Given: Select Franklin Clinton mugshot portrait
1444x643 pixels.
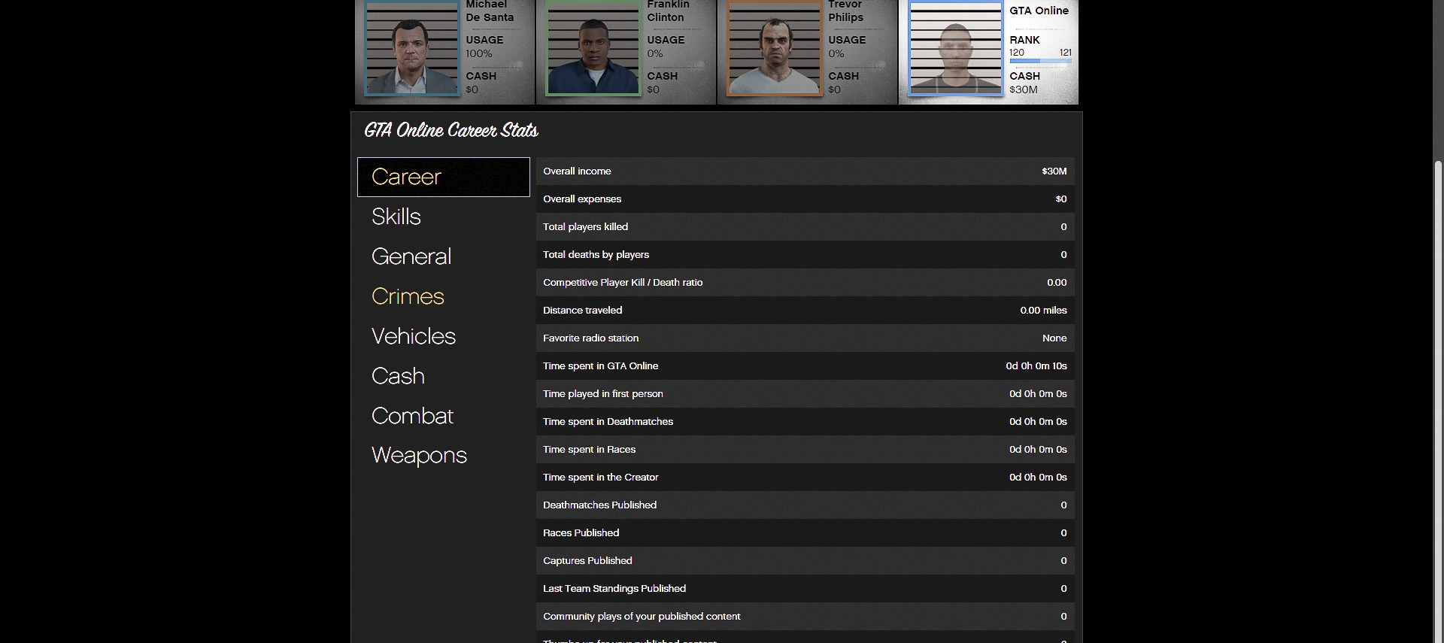Looking at the screenshot, I should (x=593, y=48).
